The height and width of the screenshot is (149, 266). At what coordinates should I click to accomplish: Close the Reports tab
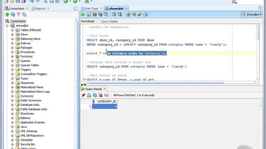pyautogui.click(x=48, y=8)
